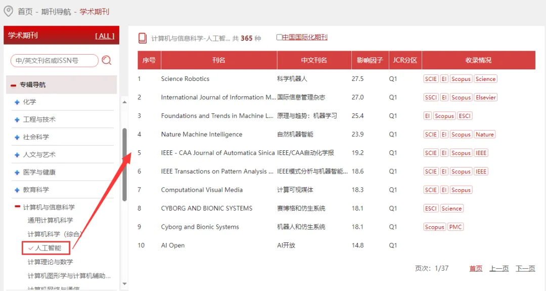Go to 下一页 next page

525,268
